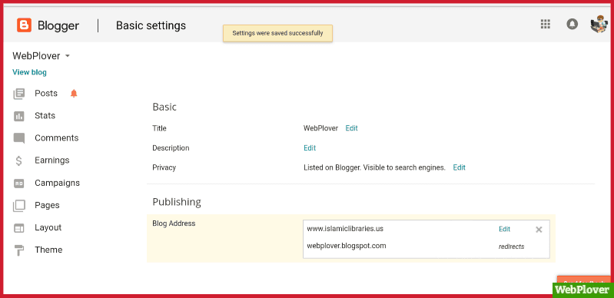The height and width of the screenshot is (298, 614).
Task: Open the Earnings menu item
Action: point(52,161)
